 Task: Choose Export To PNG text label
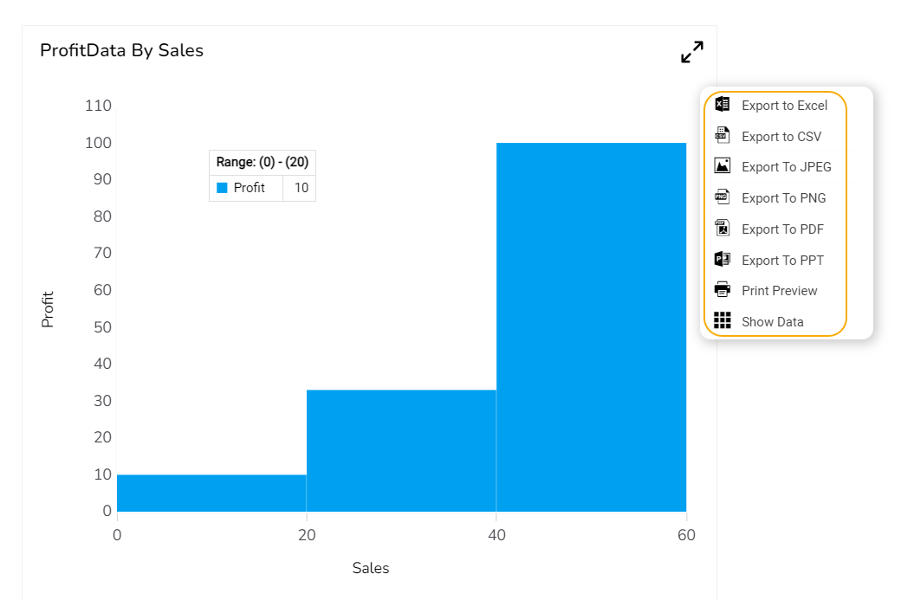[783, 198]
